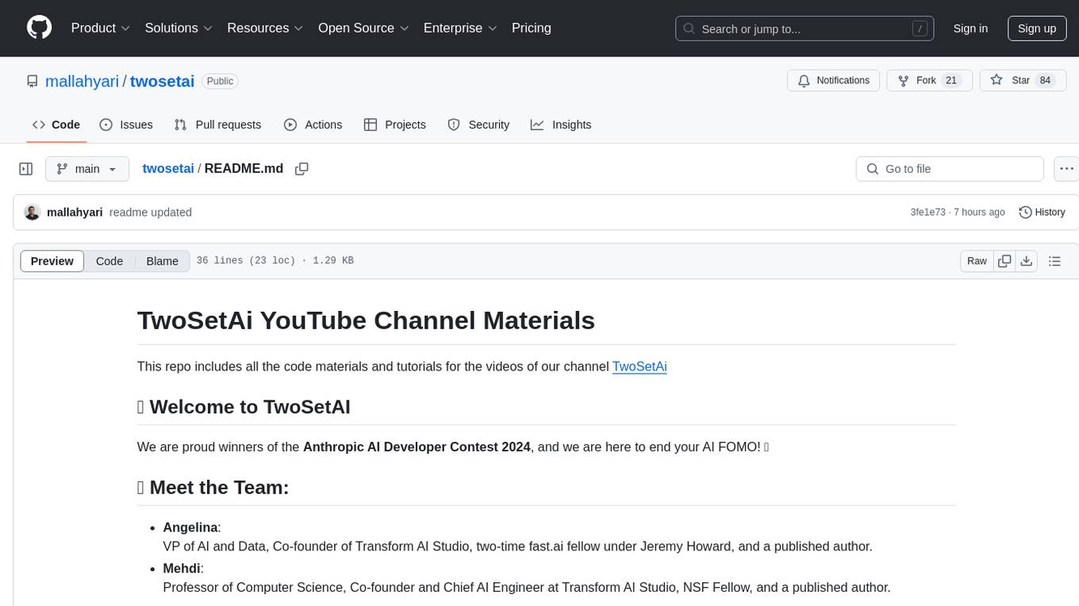Switch to the Issues tab
Image resolution: width=1079 pixels, height=606 pixels.
point(126,125)
